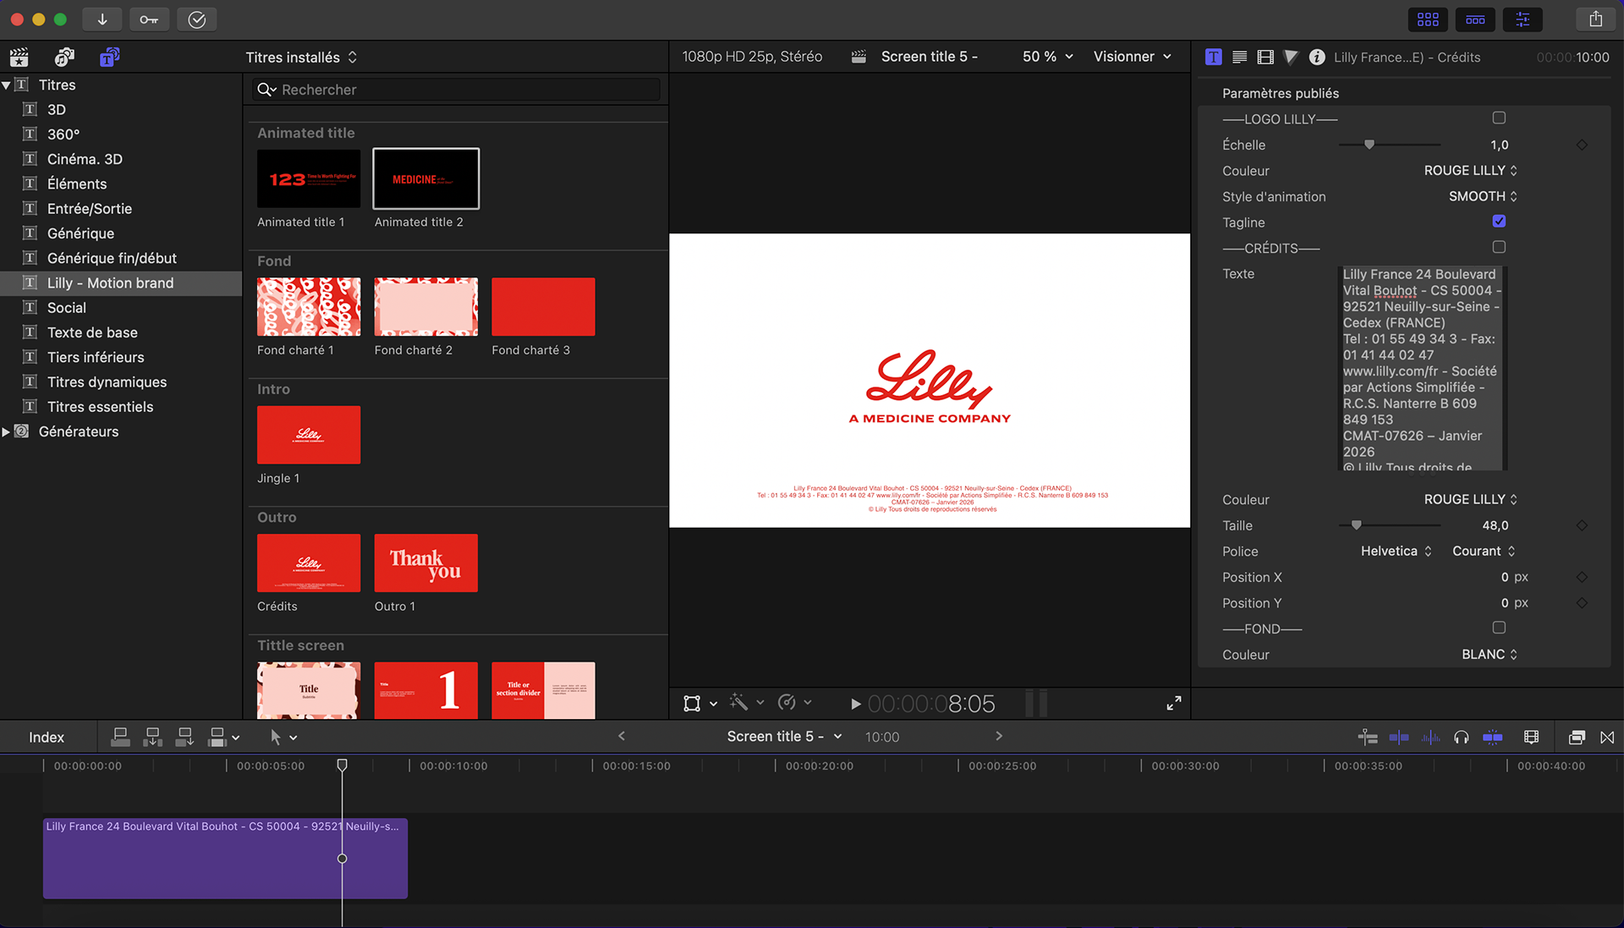Open the Visionner menu

(x=1132, y=57)
